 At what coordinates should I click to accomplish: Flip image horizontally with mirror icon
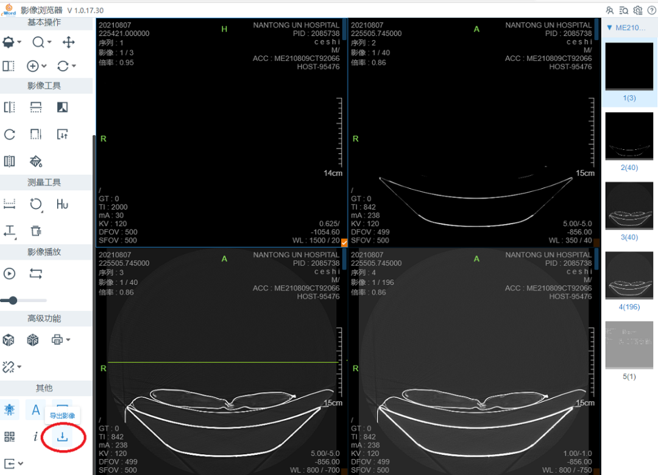(x=9, y=107)
